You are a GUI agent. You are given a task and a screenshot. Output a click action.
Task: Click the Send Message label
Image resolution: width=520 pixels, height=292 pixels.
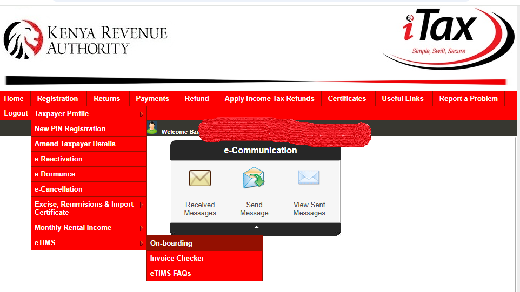click(x=254, y=209)
